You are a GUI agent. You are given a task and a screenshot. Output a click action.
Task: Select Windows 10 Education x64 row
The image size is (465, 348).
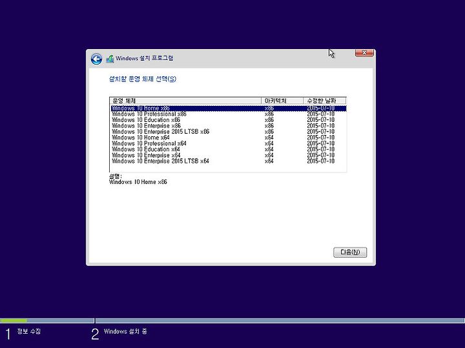229,149
